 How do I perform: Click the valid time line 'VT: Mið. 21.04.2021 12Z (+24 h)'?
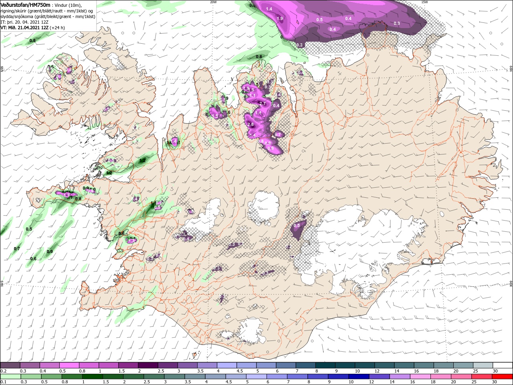33,28
